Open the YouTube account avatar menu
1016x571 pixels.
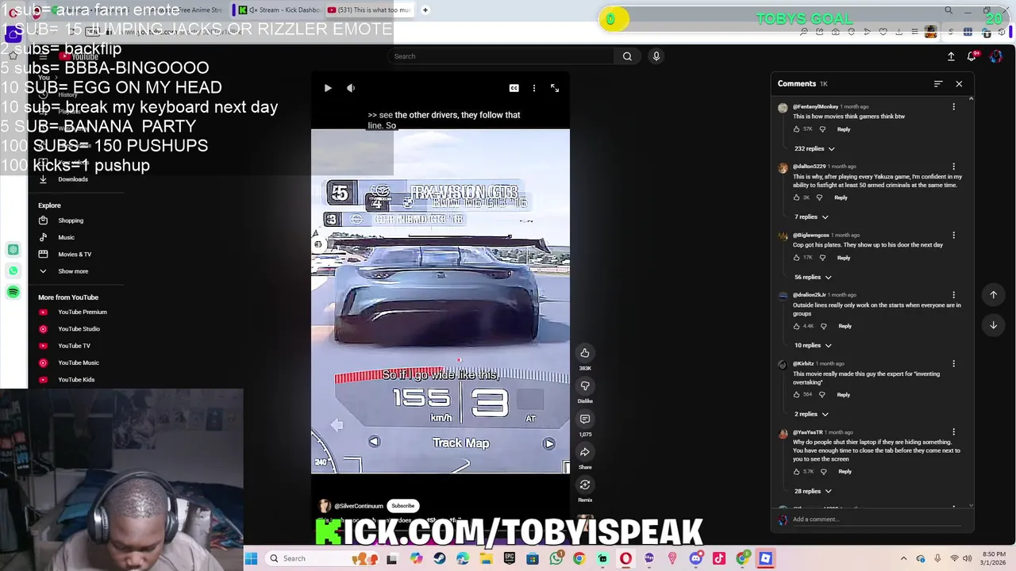click(x=996, y=56)
